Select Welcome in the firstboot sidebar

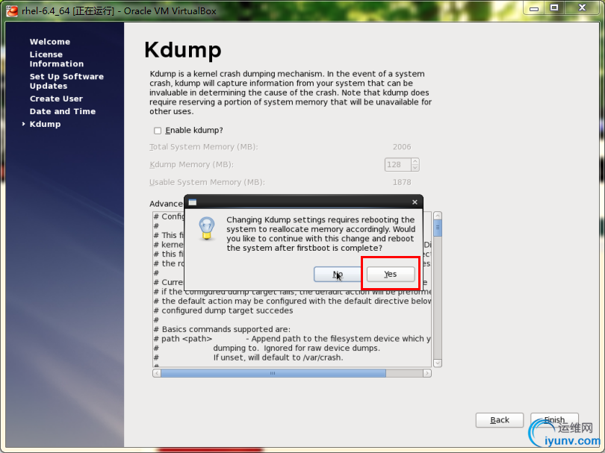[x=50, y=42]
